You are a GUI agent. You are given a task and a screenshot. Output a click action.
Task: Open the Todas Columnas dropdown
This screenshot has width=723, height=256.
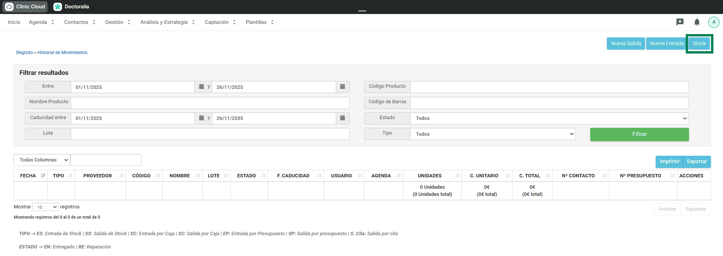click(x=42, y=160)
